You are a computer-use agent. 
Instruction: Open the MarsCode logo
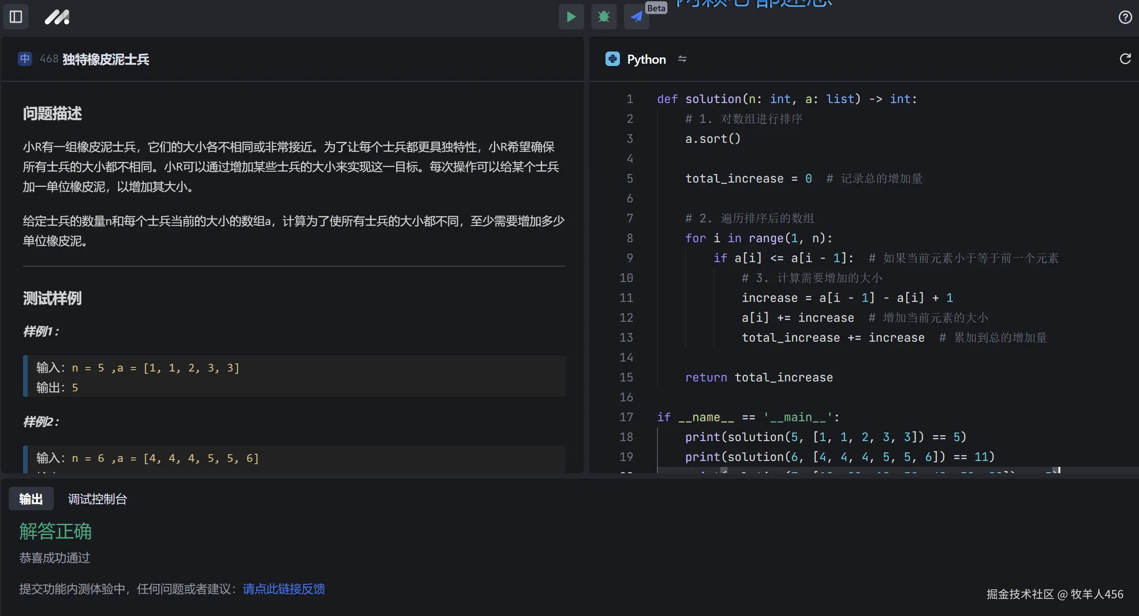(x=57, y=17)
